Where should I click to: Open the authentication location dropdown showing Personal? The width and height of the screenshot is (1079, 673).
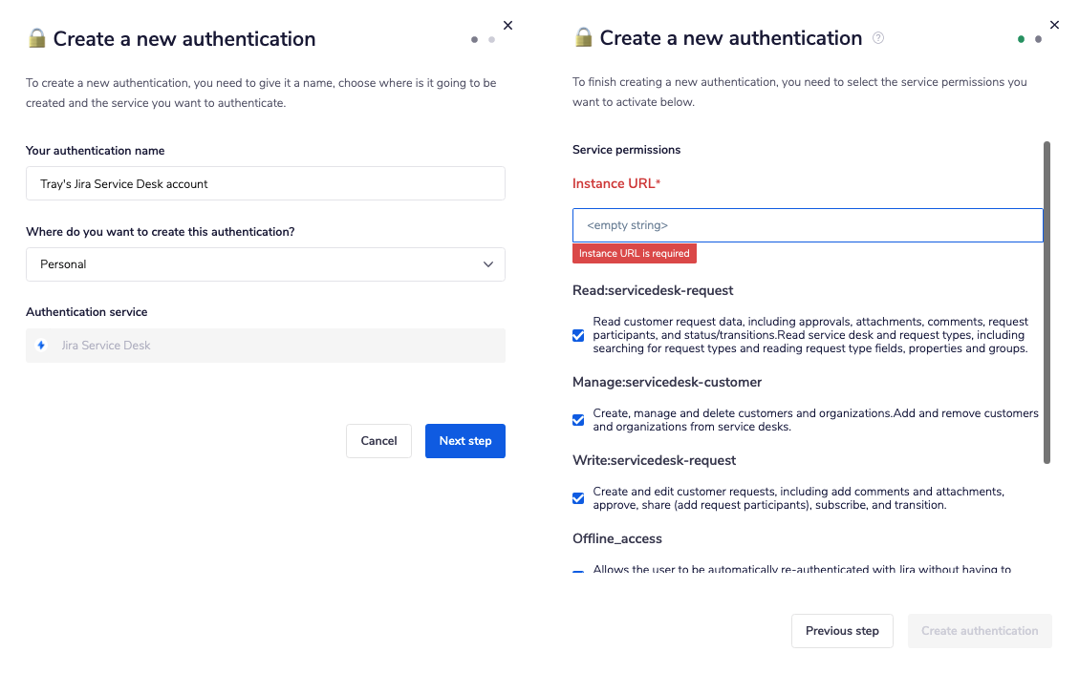pyautogui.click(x=265, y=264)
